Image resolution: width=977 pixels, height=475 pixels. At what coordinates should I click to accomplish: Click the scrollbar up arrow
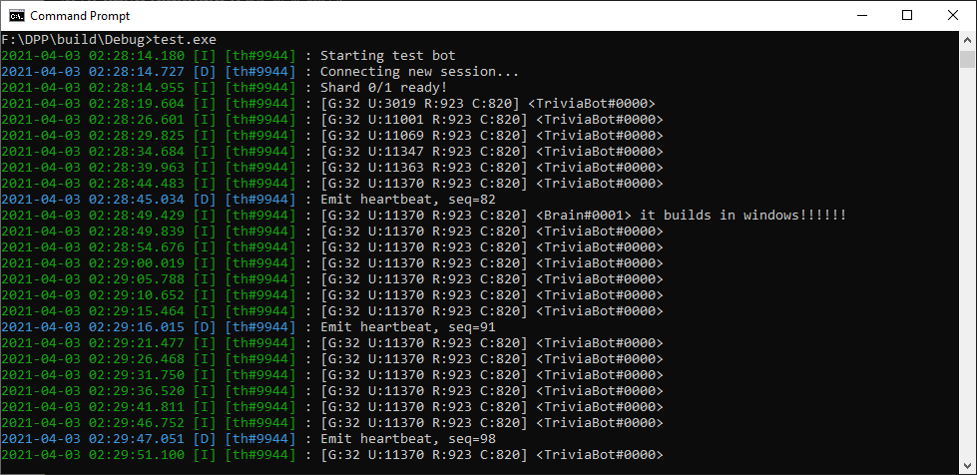pyautogui.click(x=967, y=40)
